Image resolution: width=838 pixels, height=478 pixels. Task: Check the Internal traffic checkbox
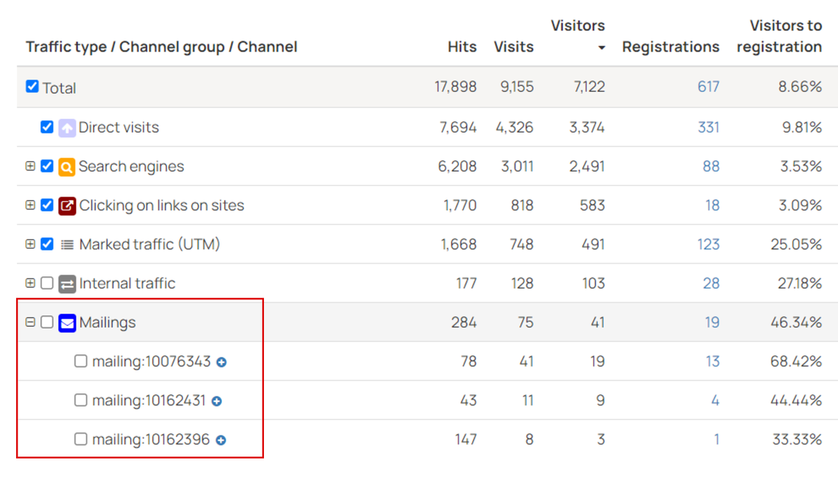point(47,283)
